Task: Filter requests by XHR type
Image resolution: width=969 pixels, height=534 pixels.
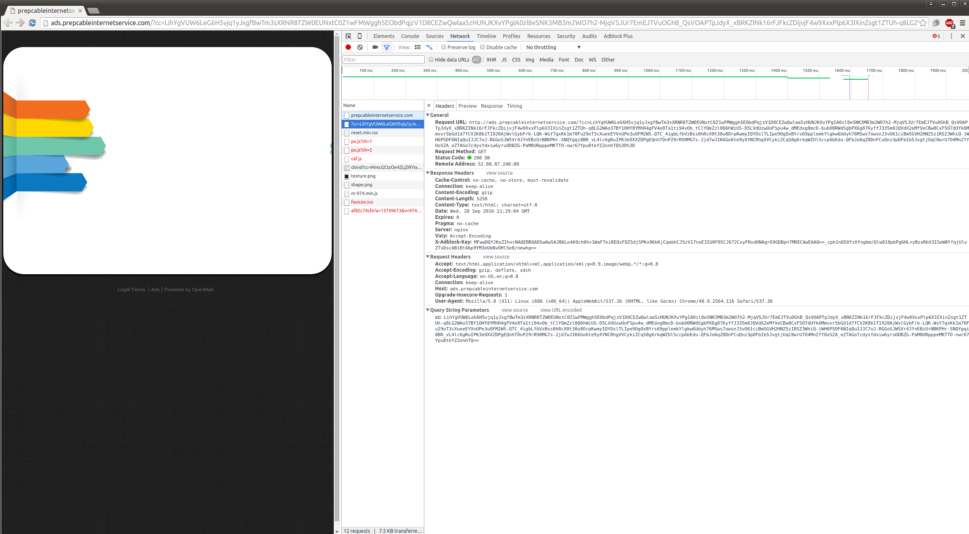Action: (x=491, y=60)
